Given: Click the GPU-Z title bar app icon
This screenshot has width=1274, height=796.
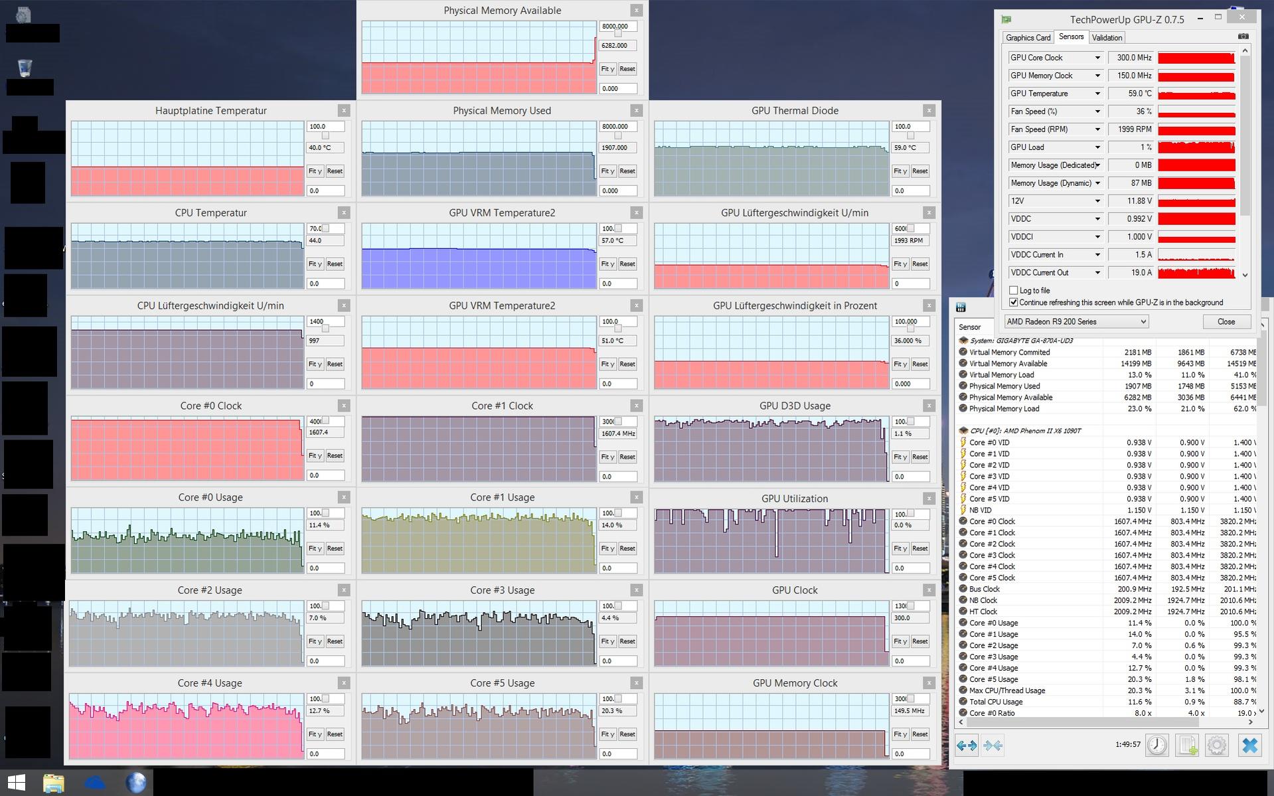Looking at the screenshot, I should pos(1006,19).
